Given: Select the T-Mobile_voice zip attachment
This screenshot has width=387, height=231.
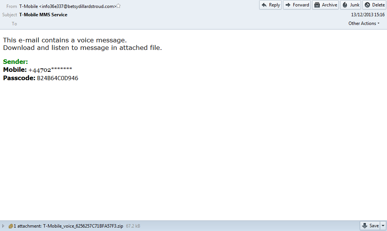Looking at the screenshot, I should pyautogui.click(x=83, y=226).
